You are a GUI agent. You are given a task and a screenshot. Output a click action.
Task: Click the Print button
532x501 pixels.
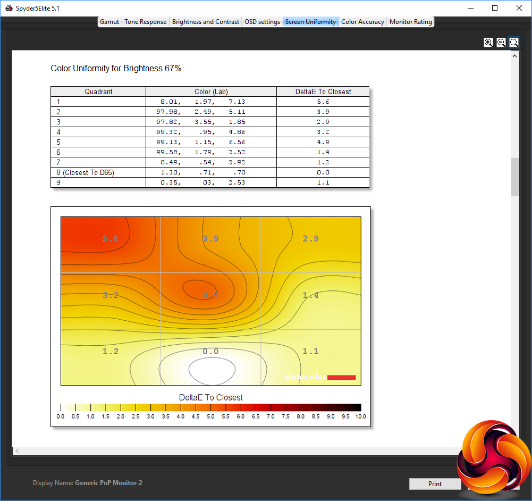coord(435,483)
